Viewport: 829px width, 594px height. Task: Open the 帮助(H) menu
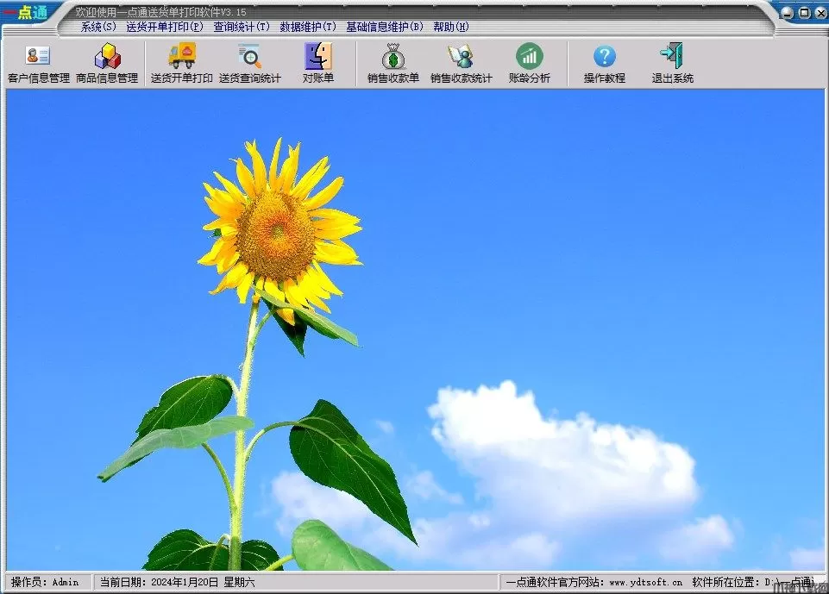(451, 27)
